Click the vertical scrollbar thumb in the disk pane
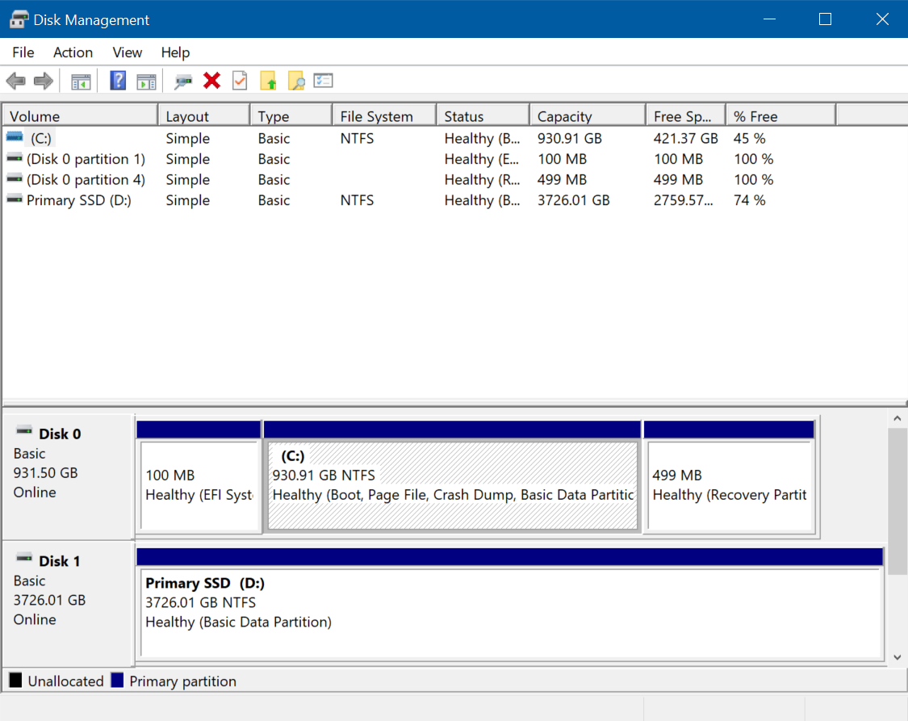908x721 pixels. coord(897,501)
